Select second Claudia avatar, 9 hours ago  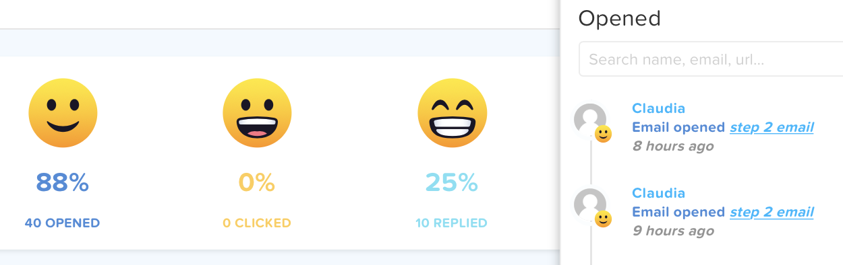point(590,205)
